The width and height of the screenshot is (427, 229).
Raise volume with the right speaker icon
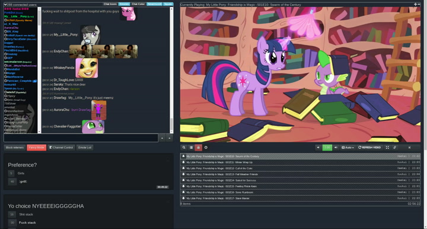[x=336, y=148]
